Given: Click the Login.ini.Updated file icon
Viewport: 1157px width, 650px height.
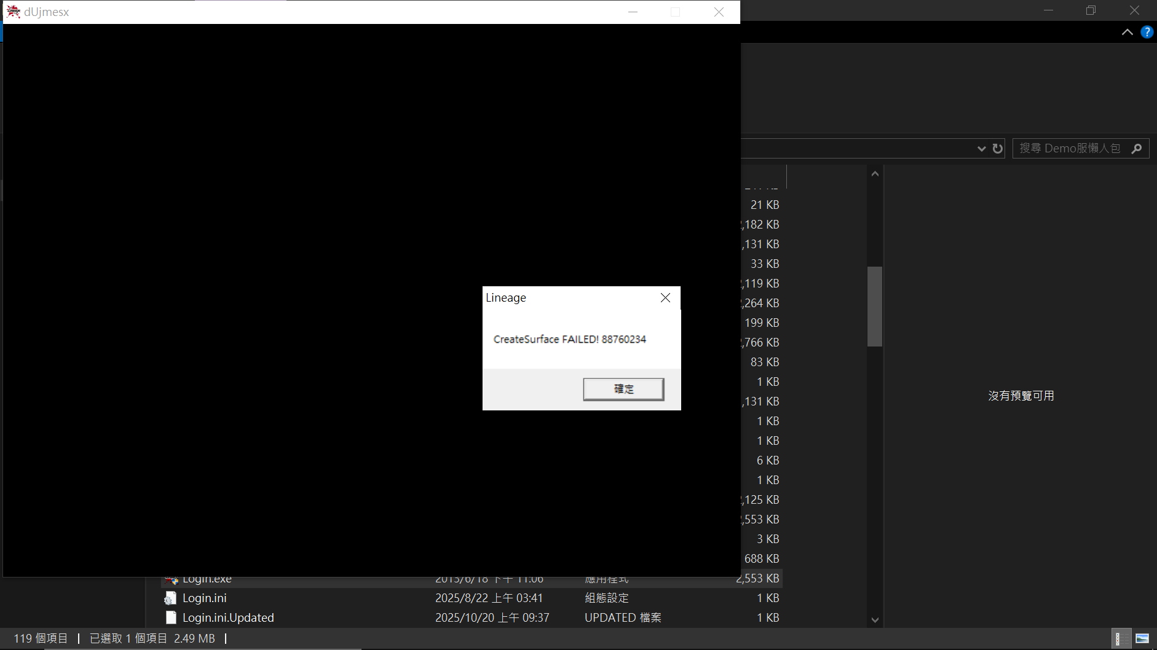Looking at the screenshot, I should click(171, 618).
